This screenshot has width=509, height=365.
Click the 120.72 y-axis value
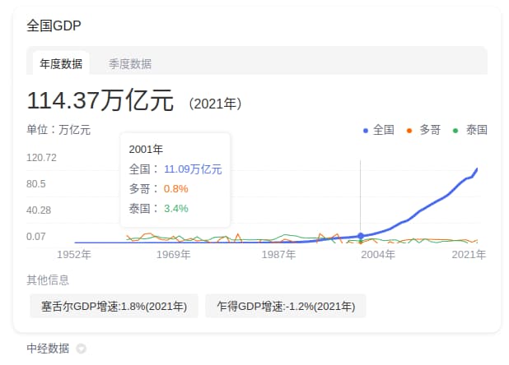pos(41,158)
